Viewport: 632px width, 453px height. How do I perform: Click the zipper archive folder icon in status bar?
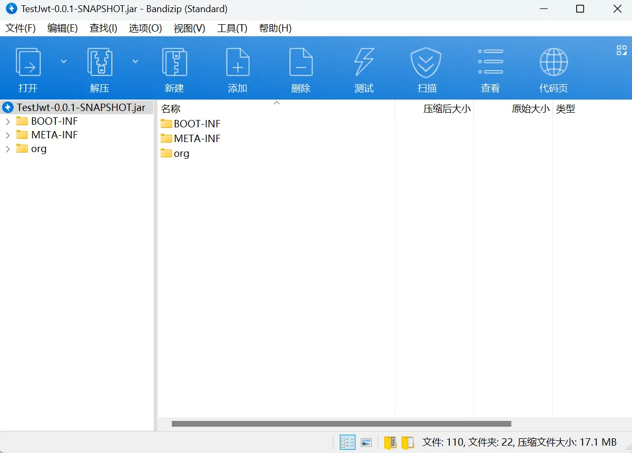(390, 442)
